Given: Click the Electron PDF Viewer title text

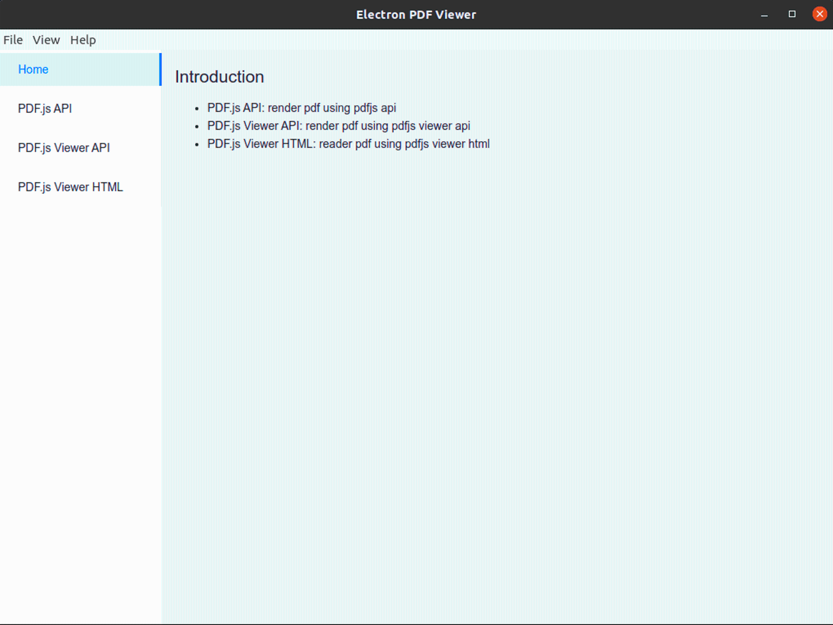Looking at the screenshot, I should coord(416,15).
